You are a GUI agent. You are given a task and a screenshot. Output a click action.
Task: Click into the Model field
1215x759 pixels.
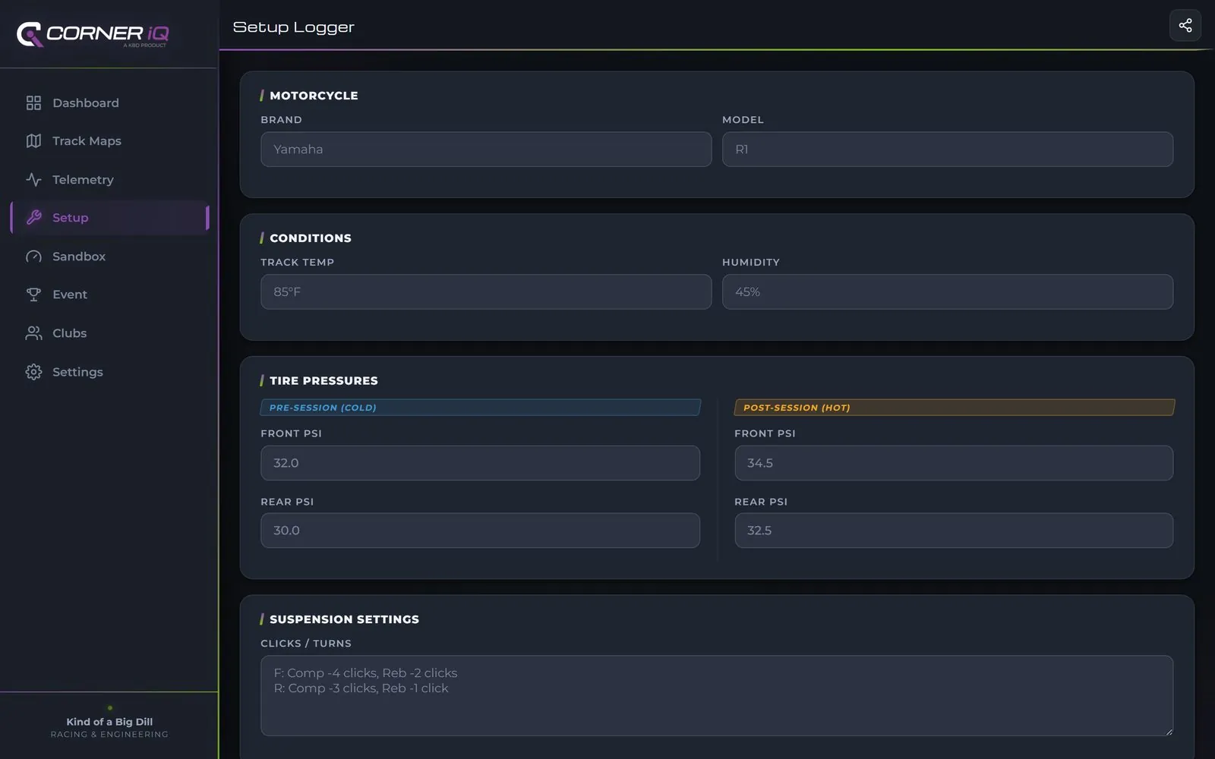pos(948,150)
